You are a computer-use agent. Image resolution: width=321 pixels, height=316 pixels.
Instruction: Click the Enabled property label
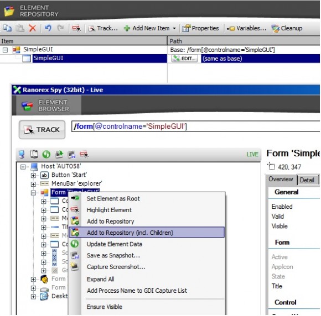(x=282, y=207)
